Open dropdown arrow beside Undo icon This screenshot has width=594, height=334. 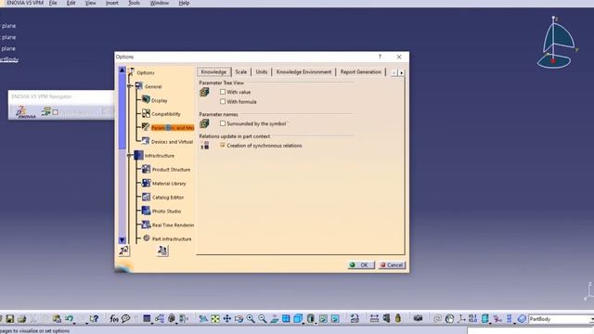tap(74, 324)
